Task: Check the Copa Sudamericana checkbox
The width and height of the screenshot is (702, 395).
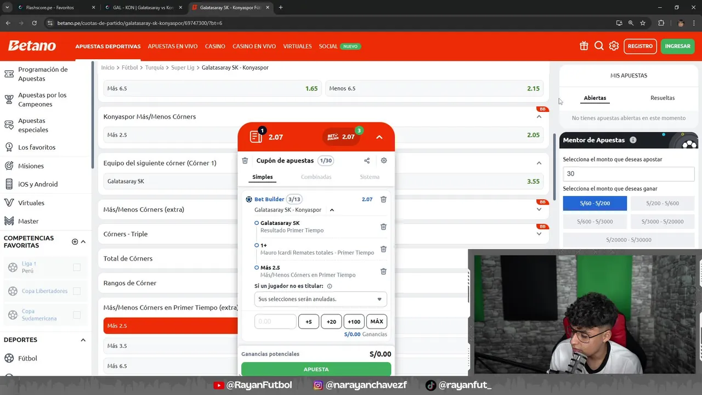Action: coord(77,315)
